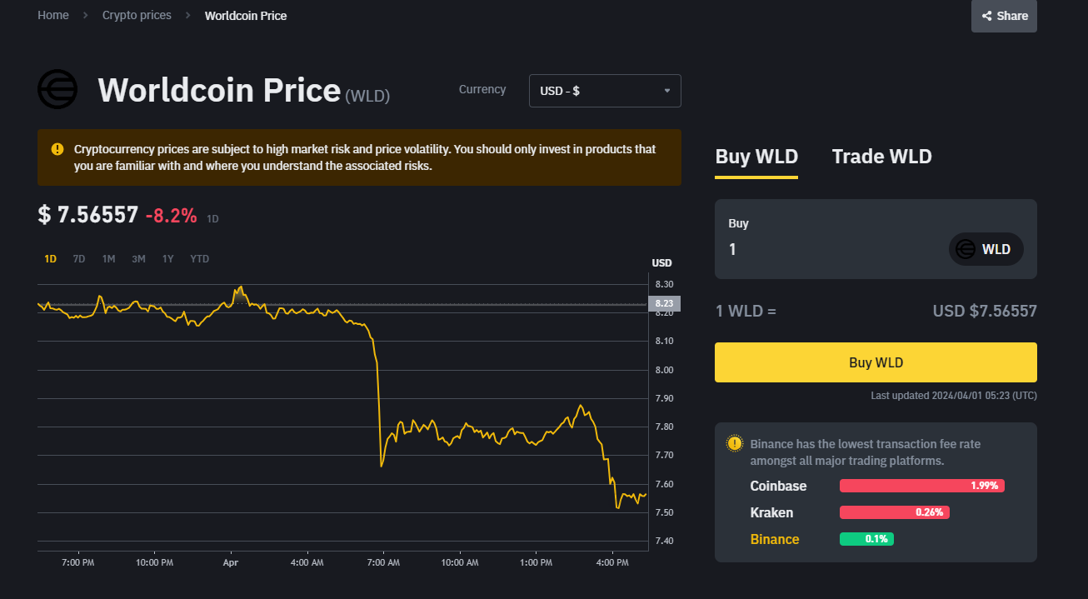Viewport: 1088px width, 599px height.
Task: Click the risk warning banner text
Action: tap(365, 157)
